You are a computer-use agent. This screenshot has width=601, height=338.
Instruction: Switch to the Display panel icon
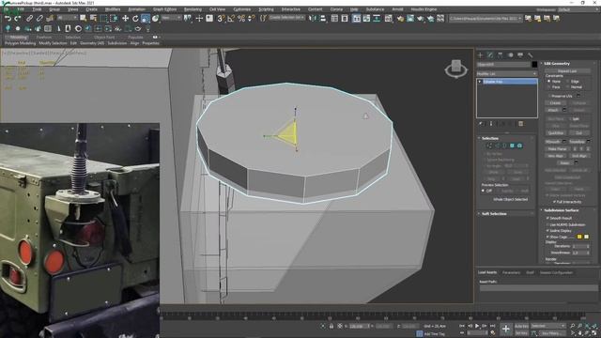tap(520, 55)
